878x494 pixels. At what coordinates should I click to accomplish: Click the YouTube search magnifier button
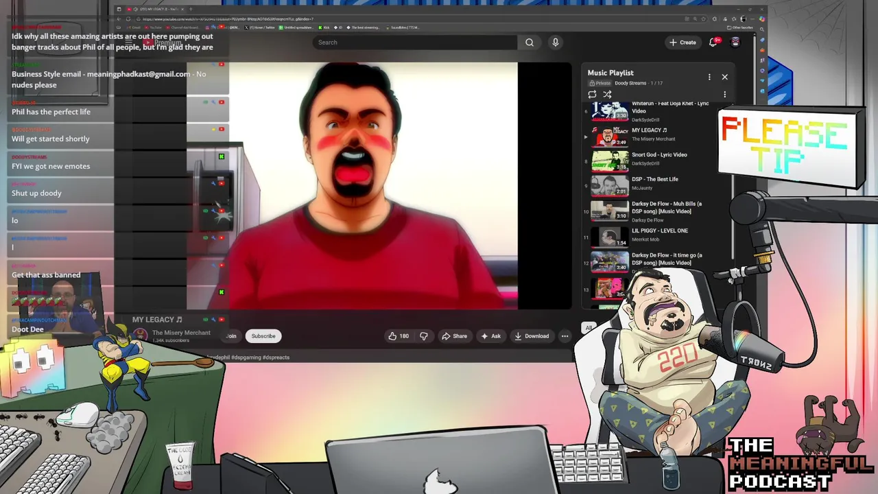coord(530,43)
